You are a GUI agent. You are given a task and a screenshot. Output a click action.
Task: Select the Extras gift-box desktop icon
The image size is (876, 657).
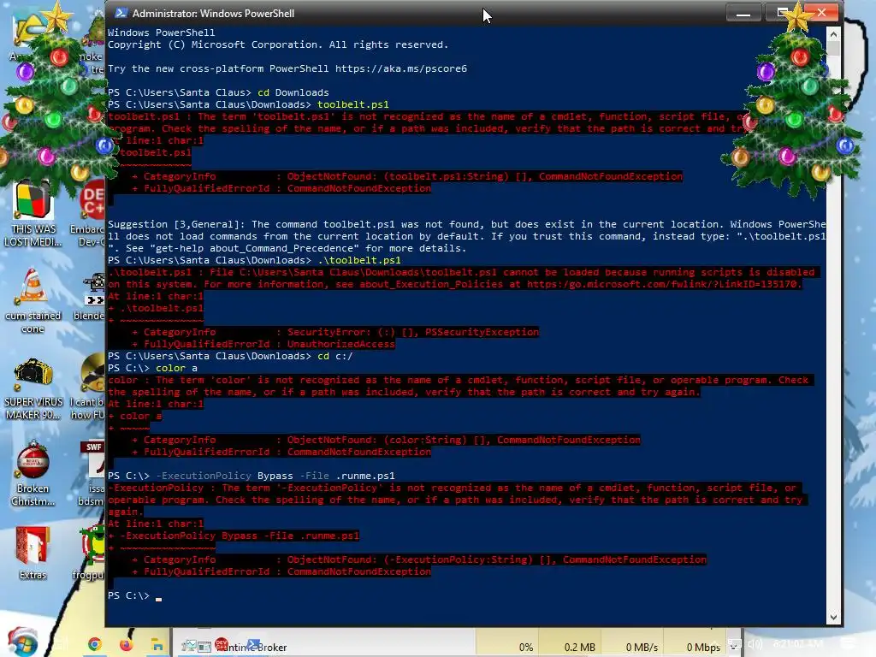[x=33, y=553]
